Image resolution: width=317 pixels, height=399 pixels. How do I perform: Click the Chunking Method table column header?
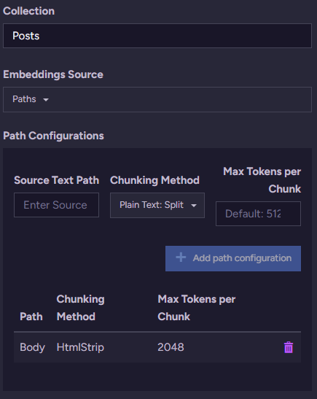tap(81, 308)
